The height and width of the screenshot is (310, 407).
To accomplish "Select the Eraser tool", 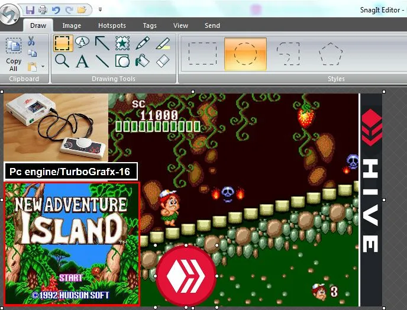I will (163, 62).
